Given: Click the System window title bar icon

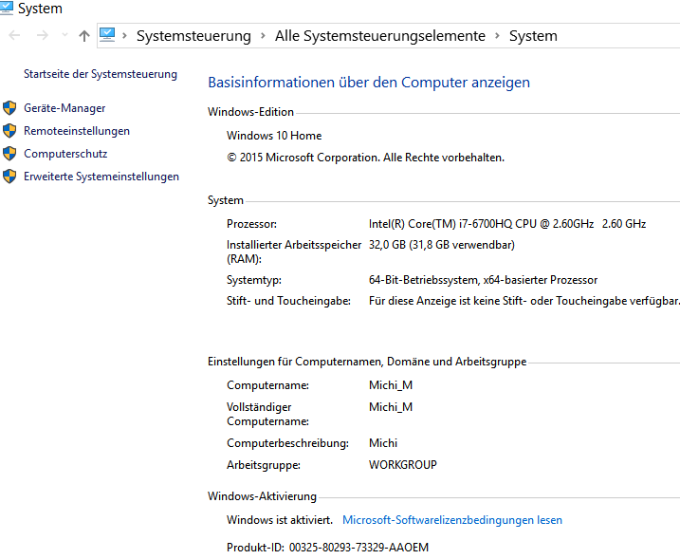Looking at the screenshot, I should coord(7,8).
